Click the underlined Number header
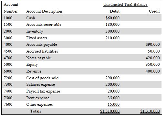This screenshot has height=118, width=165. click(x=11, y=11)
